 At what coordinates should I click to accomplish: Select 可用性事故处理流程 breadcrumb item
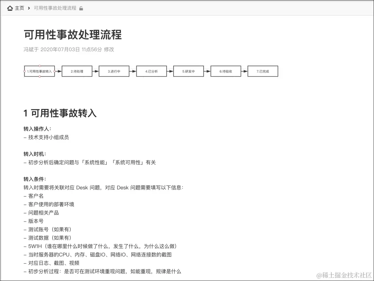(55, 8)
